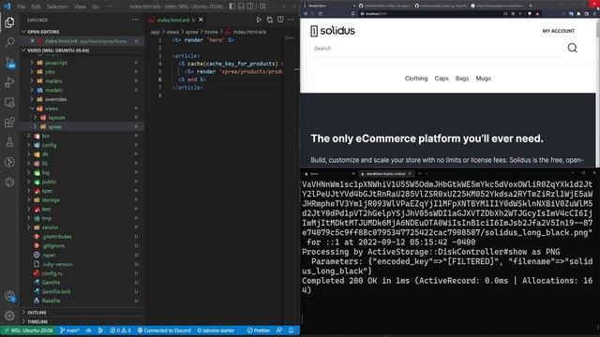This screenshot has width=600, height=337.
Task: Toggle primary sidebar layout button
Action: pyautogui.click(x=232, y=7)
